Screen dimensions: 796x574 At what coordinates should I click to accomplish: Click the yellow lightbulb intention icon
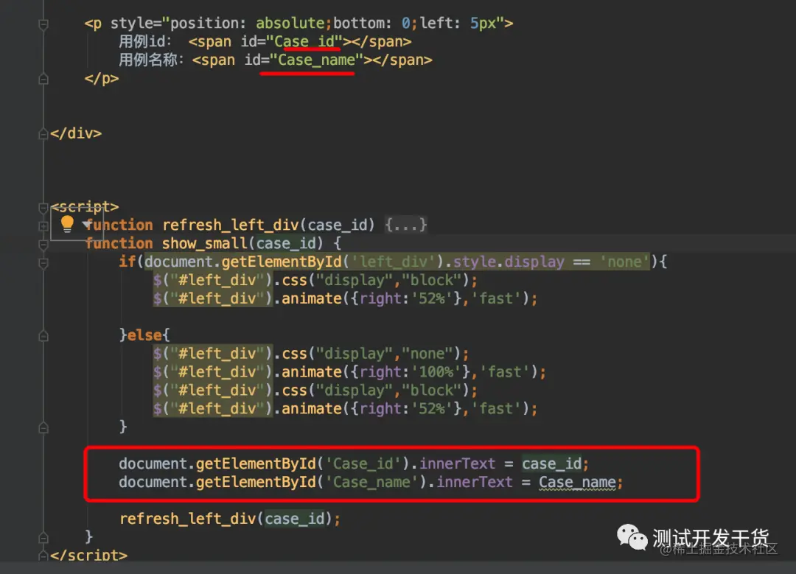[x=67, y=224]
